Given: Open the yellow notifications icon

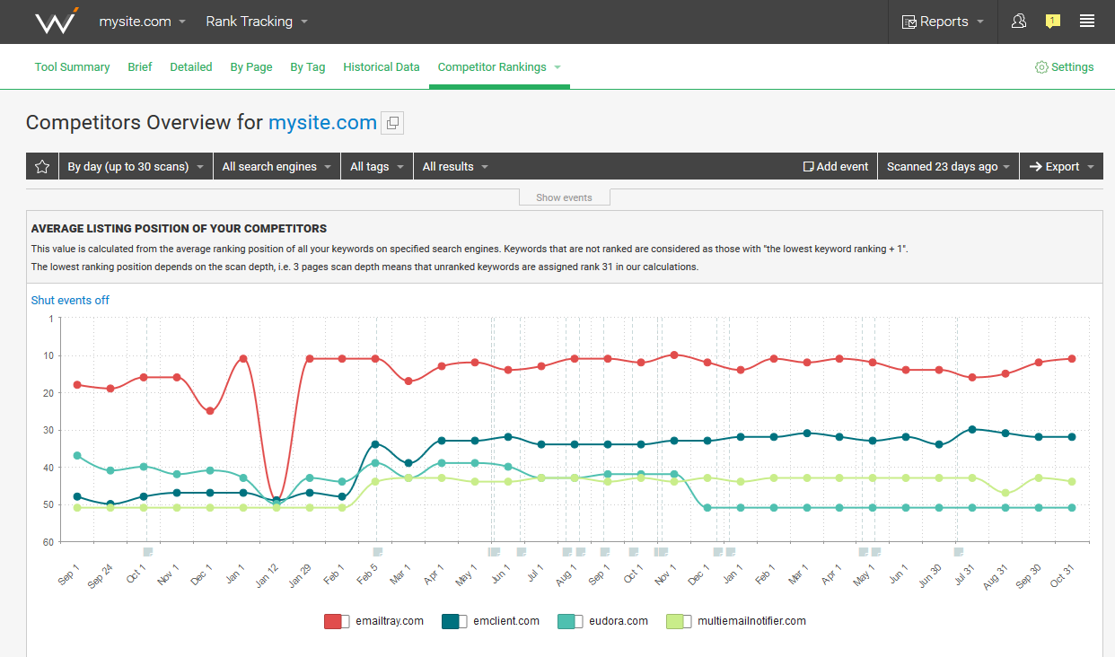Looking at the screenshot, I should pos(1053,22).
